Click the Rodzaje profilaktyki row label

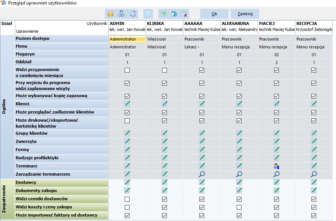[x=62, y=158]
